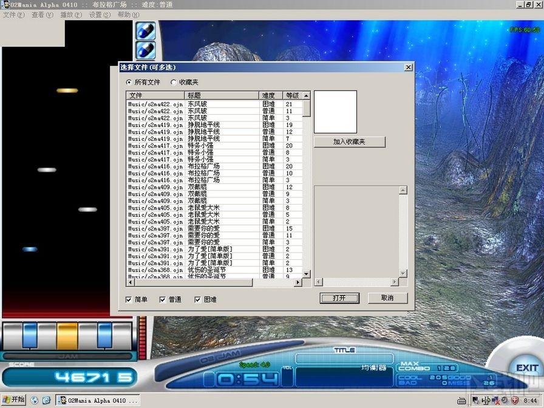Click the red shield tray icon
Screen dimensions: 544x408
pyautogui.click(x=515, y=400)
